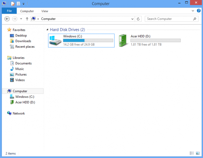The image size is (203, 158).
Task: Click the Computer breadcrumb in the address bar
Action: tap(48, 19)
